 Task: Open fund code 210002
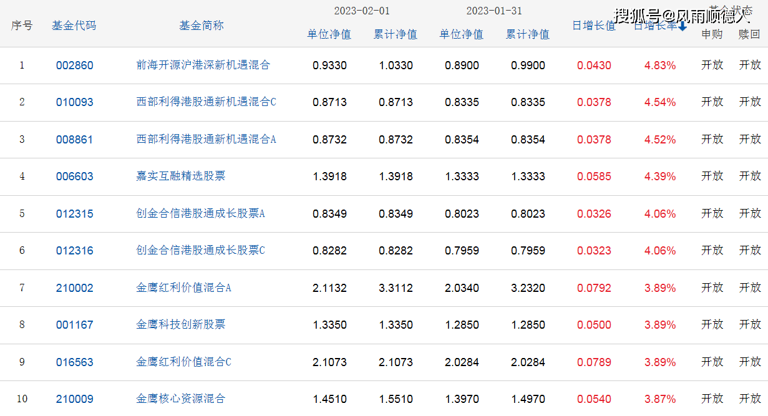(74, 288)
